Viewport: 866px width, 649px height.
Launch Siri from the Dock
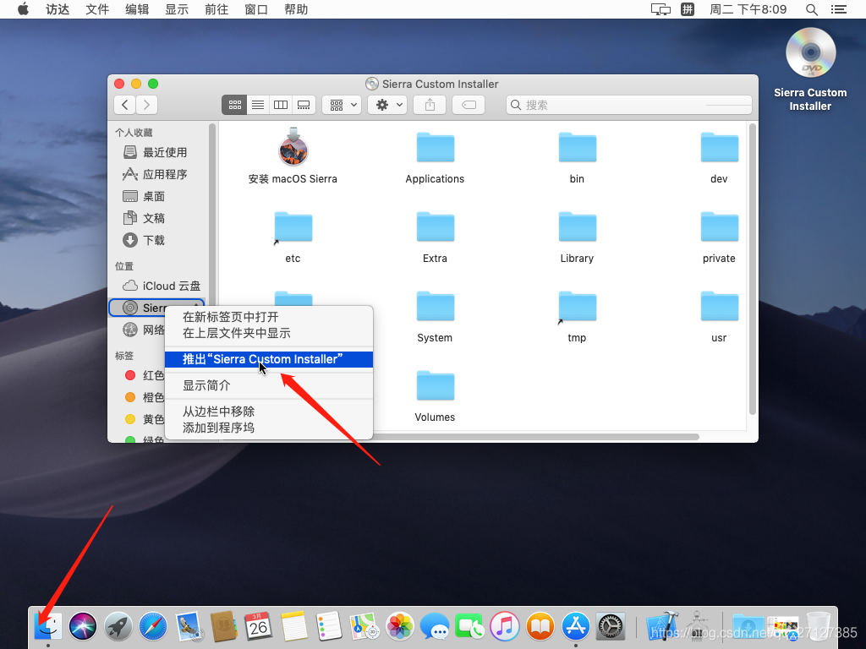tap(83, 627)
